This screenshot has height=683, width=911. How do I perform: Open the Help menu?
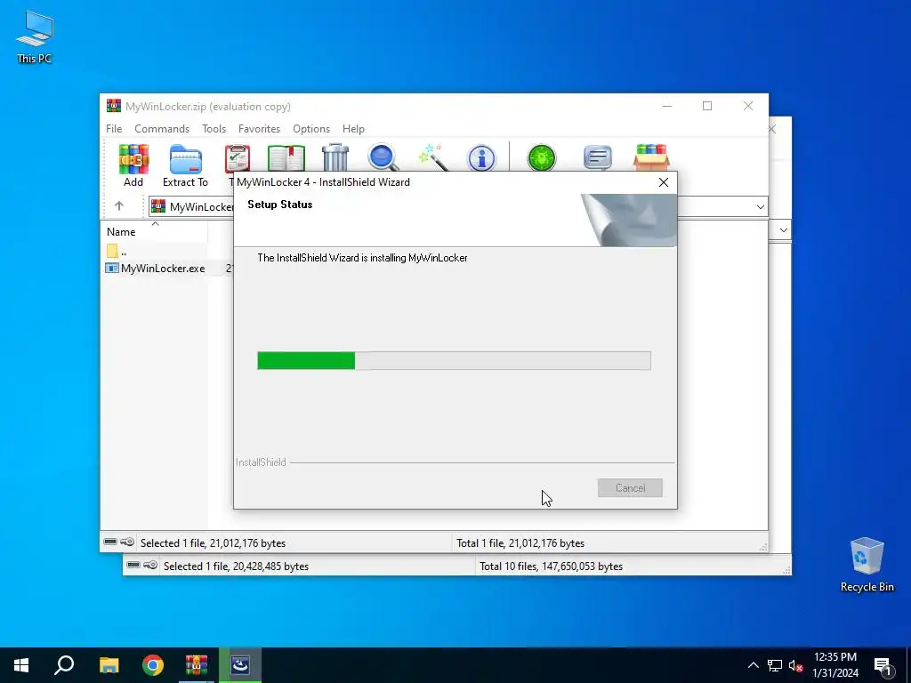click(352, 129)
